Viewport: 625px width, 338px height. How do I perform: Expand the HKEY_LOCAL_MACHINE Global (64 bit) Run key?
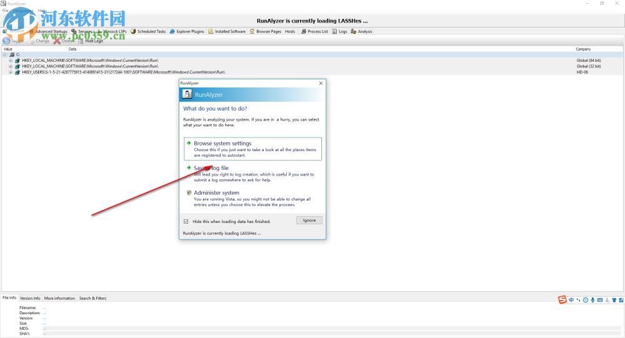pyautogui.click(x=11, y=61)
